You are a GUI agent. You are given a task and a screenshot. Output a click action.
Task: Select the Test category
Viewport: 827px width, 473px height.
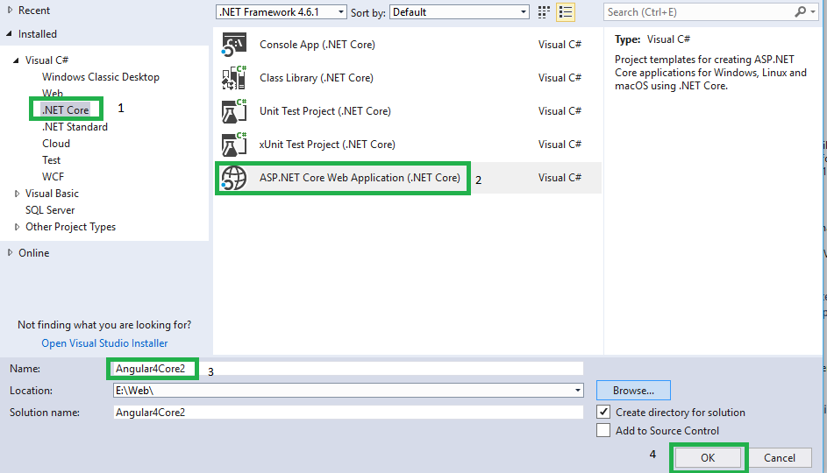pos(51,160)
